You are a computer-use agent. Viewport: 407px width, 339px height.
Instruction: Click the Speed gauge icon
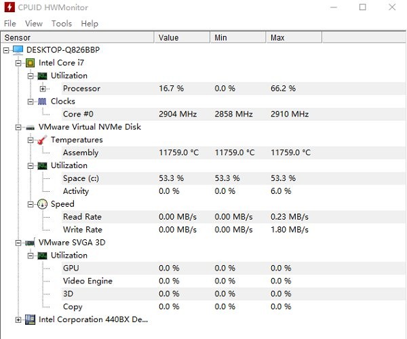coord(42,204)
